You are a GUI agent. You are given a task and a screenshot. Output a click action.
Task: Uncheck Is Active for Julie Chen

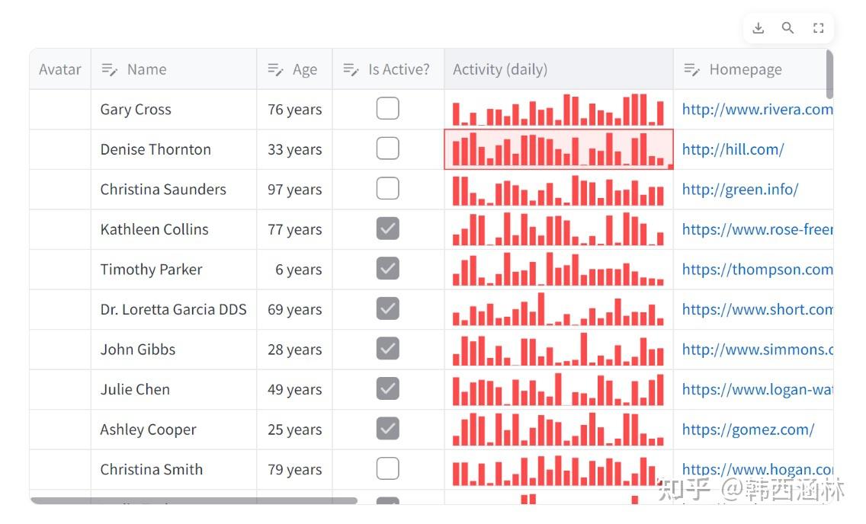click(388, 389)
